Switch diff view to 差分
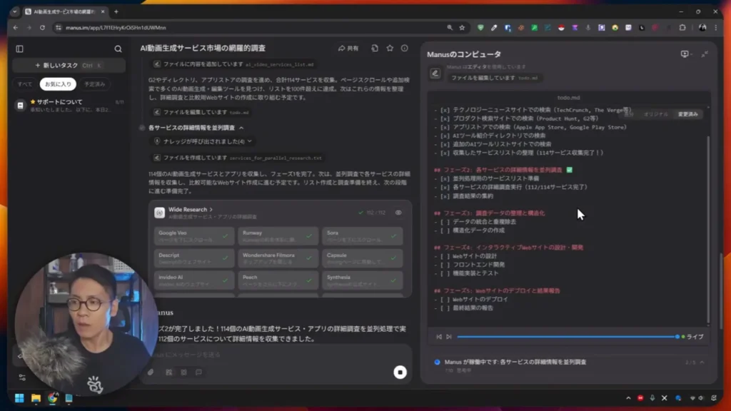Screen dimensions: 731x411 (629, 114)
